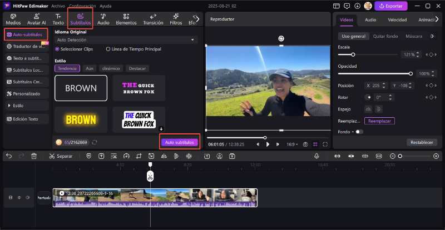Open the layout switcher icon in the title bar
The width and height of the screenshot is (445, 230).
pos(337,6)
